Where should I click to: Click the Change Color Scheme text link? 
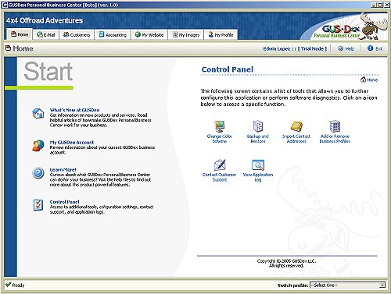[220, 139]
